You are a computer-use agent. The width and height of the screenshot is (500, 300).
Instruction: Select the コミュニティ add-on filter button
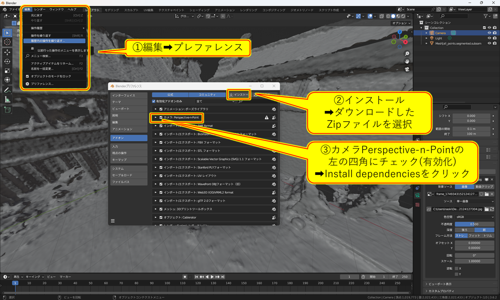tap(207, 95)
